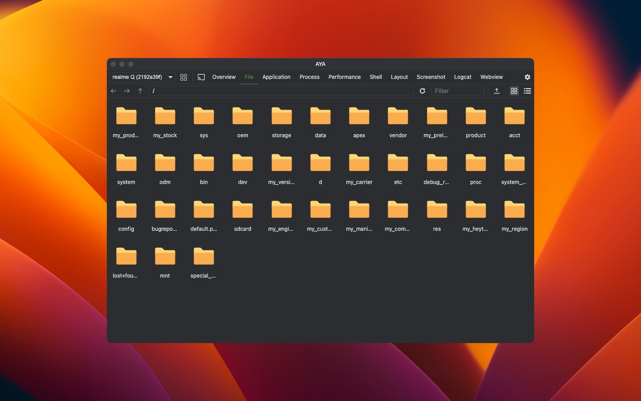
Task: Select the File tab
Action: [249, 77]
